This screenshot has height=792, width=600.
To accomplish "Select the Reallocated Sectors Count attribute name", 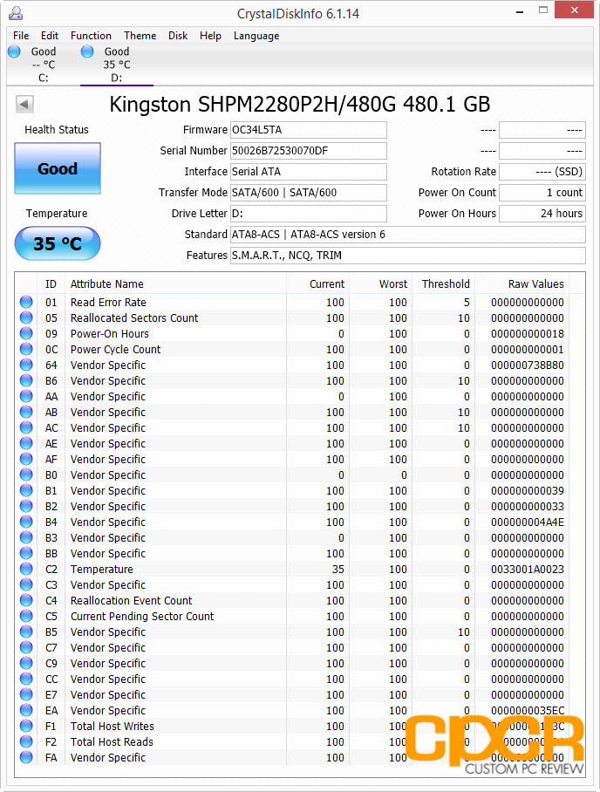I will tap(134, 317).
